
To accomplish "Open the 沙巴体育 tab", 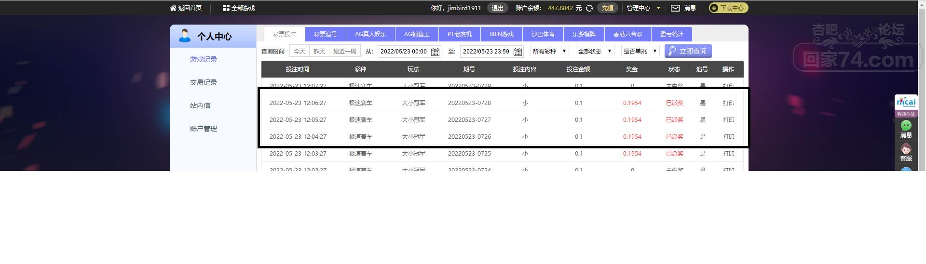I will [543, 34].
